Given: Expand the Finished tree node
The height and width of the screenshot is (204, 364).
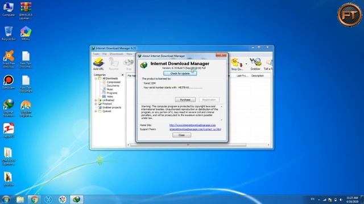Looking at the screenshot, I should click(x=96, y=104).
